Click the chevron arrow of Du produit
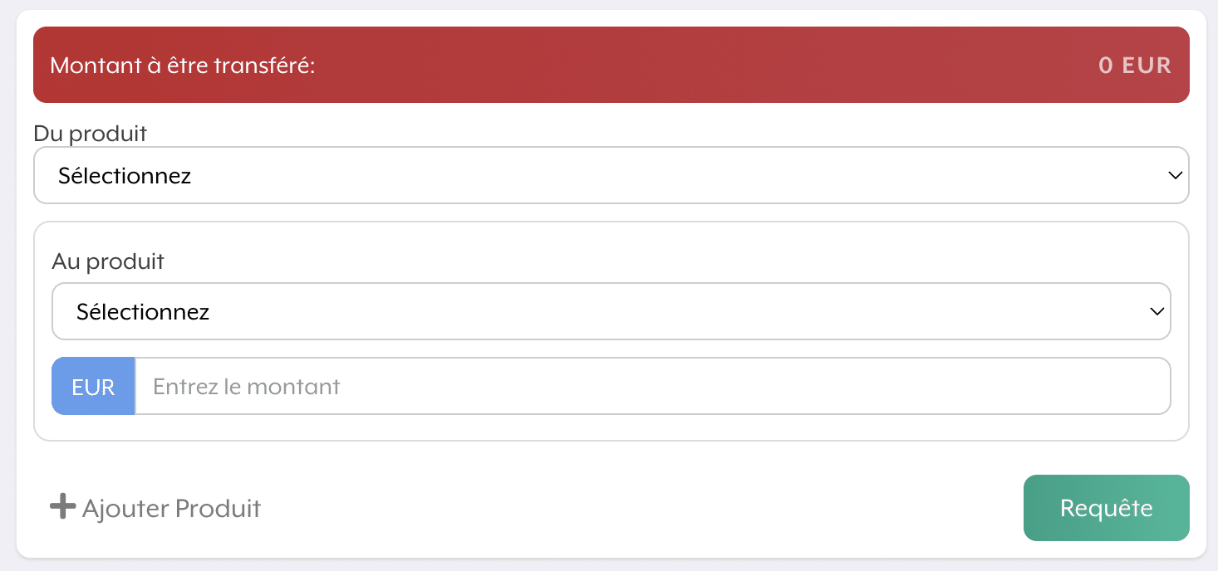Screen dimensions: 1218x571 (x=1174, y=176)
